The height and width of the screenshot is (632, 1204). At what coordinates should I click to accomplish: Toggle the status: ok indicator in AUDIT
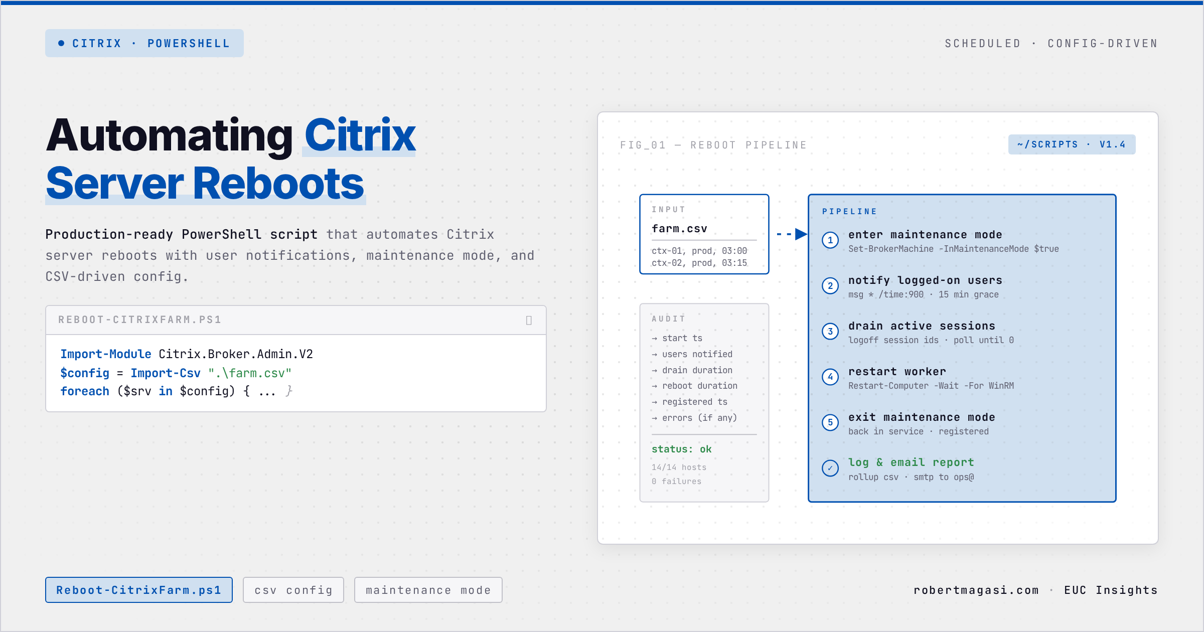pos(682,449)
